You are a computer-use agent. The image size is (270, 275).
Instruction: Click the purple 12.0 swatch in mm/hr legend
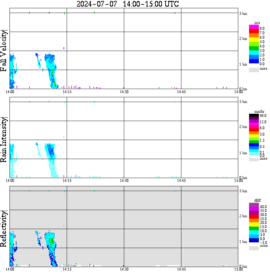click(254, 121)
